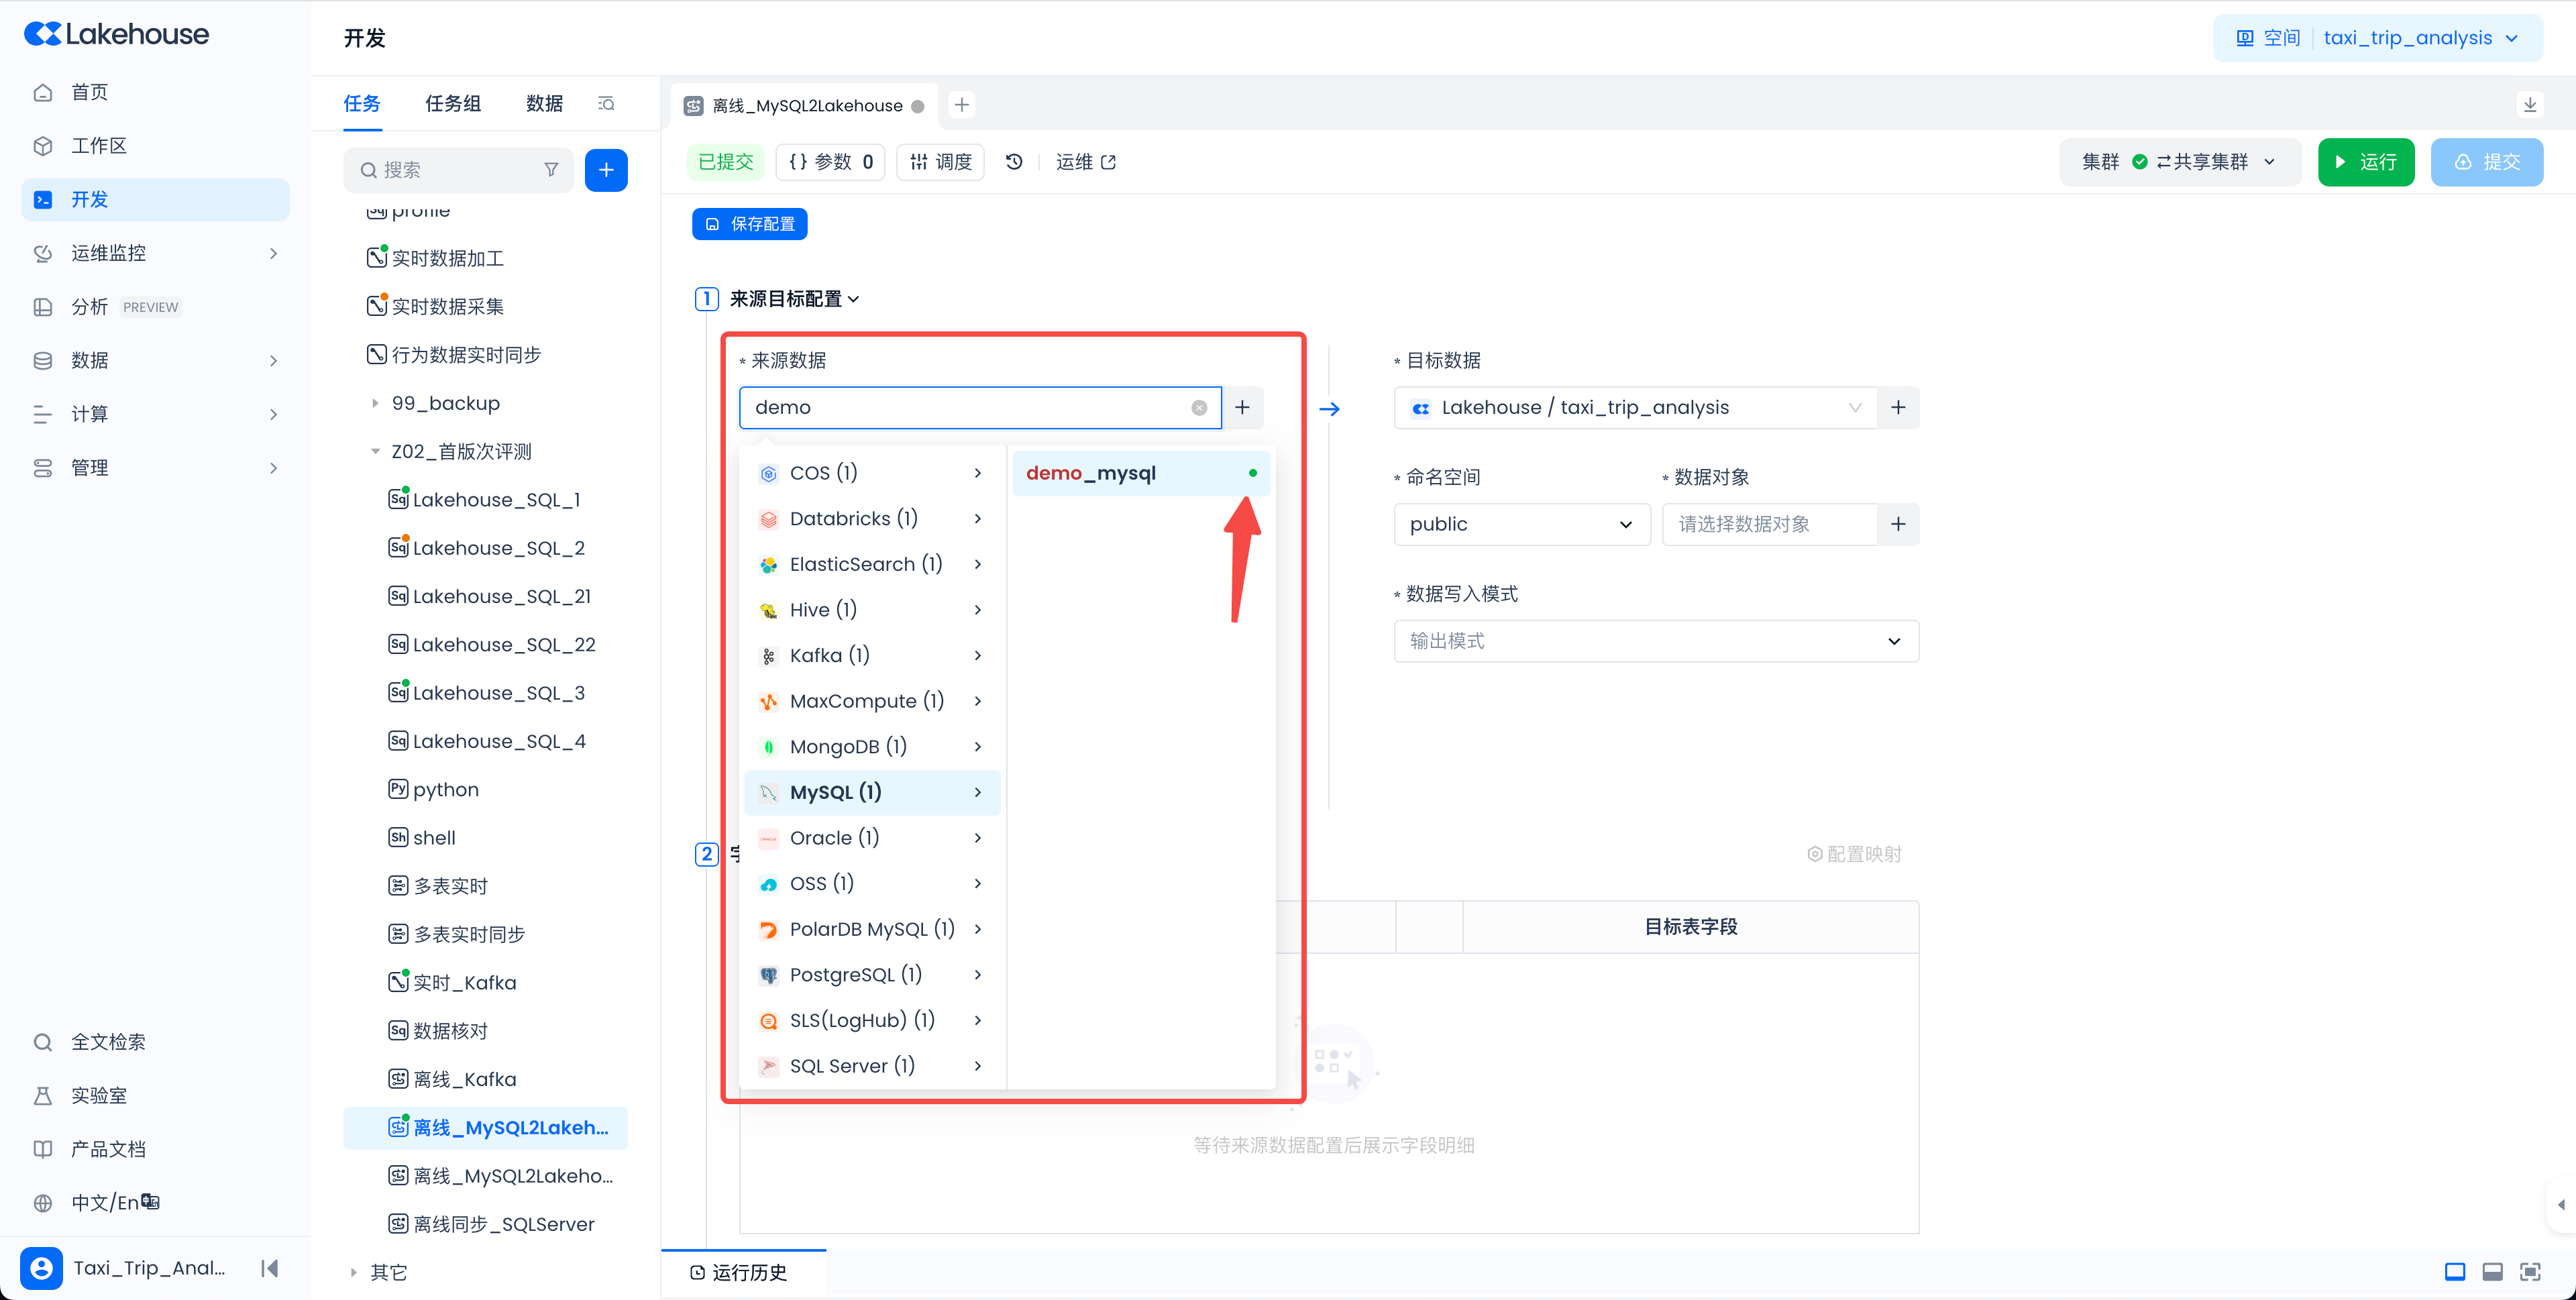This screenshot has width=2576, height=1300.
Task: Click the filter funnel icon in search
Action: pos(551,170)
